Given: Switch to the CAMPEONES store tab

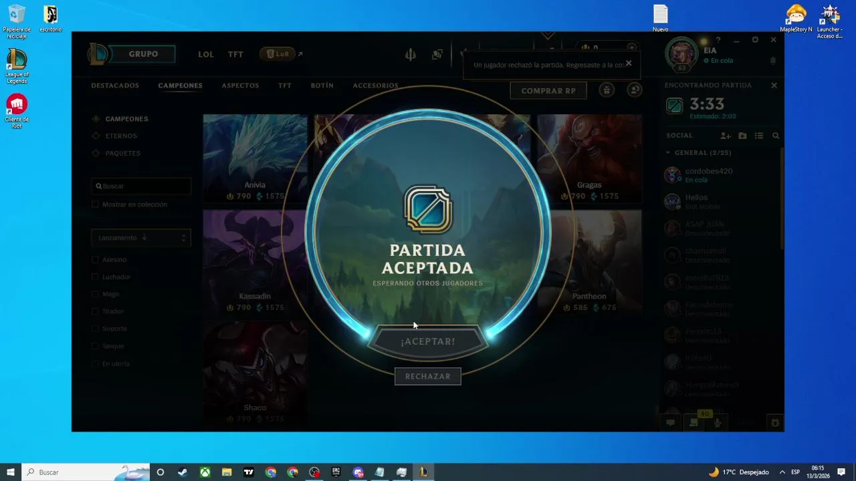Looking at the screenshot, I should click(180, 86).
